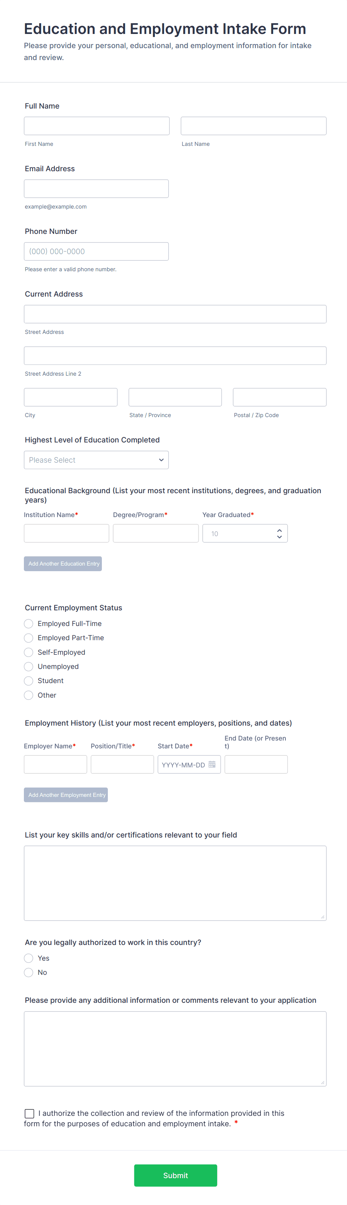The image size is (347, 1205).
Task: Choose the Self-Employed employment status
Action: (28, 652)
